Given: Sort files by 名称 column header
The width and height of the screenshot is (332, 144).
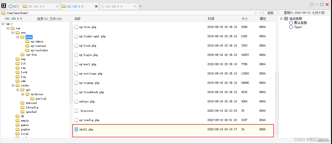Looking at the screenshot, I should [77, 19].
